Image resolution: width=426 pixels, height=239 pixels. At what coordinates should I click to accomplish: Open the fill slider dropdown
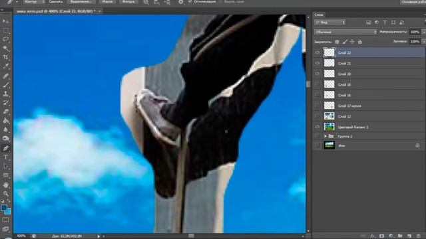(x=423, y=41)
